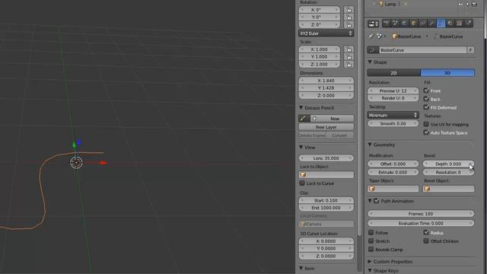Click the scene icon in properties breadcrumb
Viewport: 487px width, 274px height.
click(379, 37)
